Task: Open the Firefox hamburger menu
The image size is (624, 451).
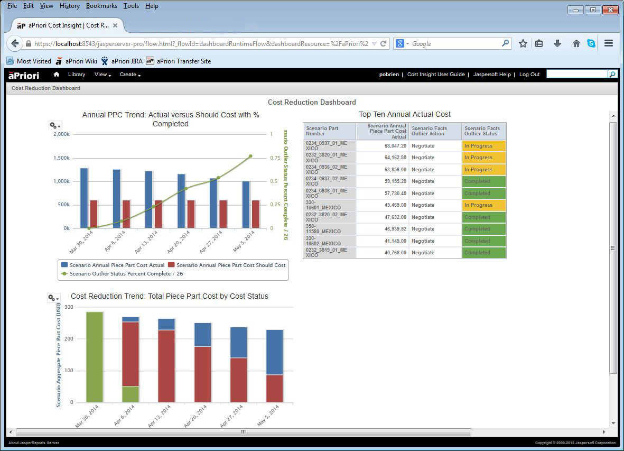Action: coord(609,43)
